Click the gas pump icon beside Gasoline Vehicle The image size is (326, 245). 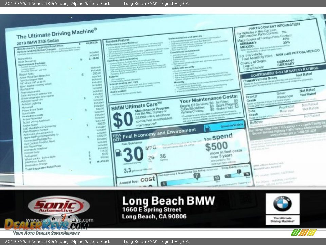click(x=207, y=128)
